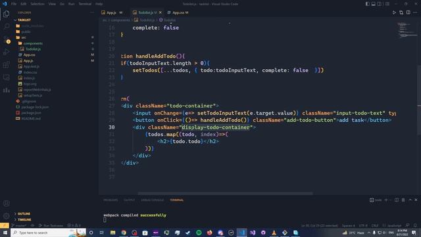Open the Run and Debug view
This screenshot has height=237, width=421.
[6, 52]
